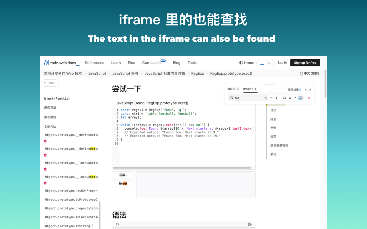Open the JavaScript 标准内置对象 breadcrumb

tap(165, 74)
